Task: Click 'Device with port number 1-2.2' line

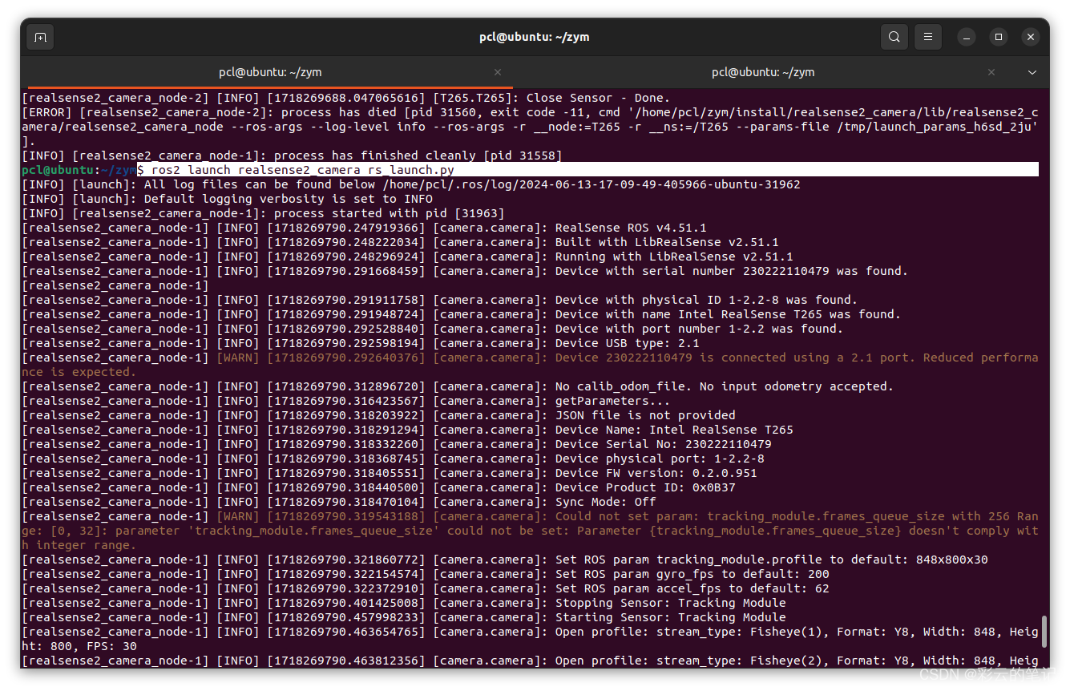Action: pos(432,329)
